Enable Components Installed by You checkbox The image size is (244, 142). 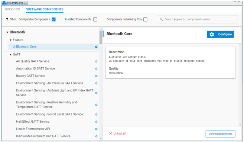(145, 19)
